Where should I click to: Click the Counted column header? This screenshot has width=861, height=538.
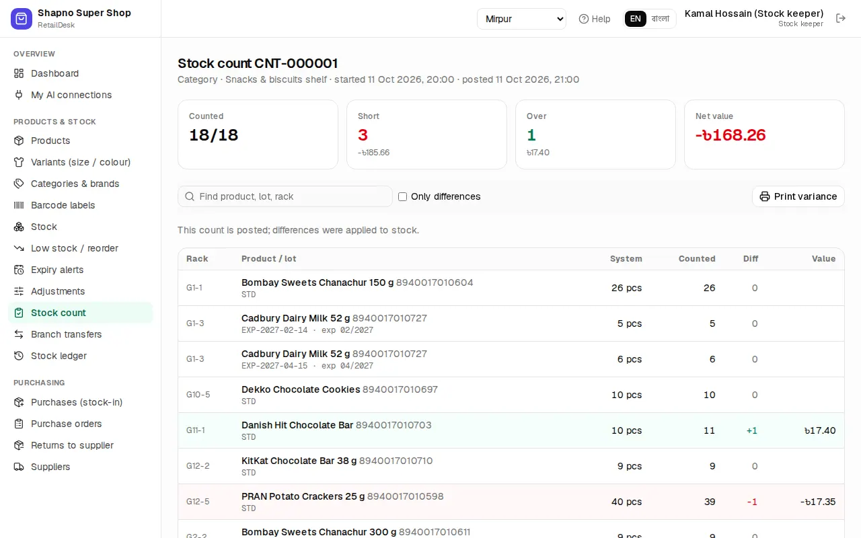[697, 259]
